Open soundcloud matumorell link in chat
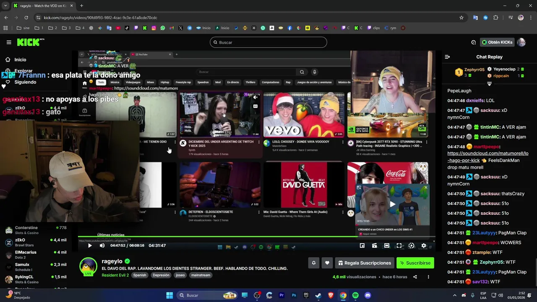The height and width of the screenshot is (302, 537). point(487,157)
